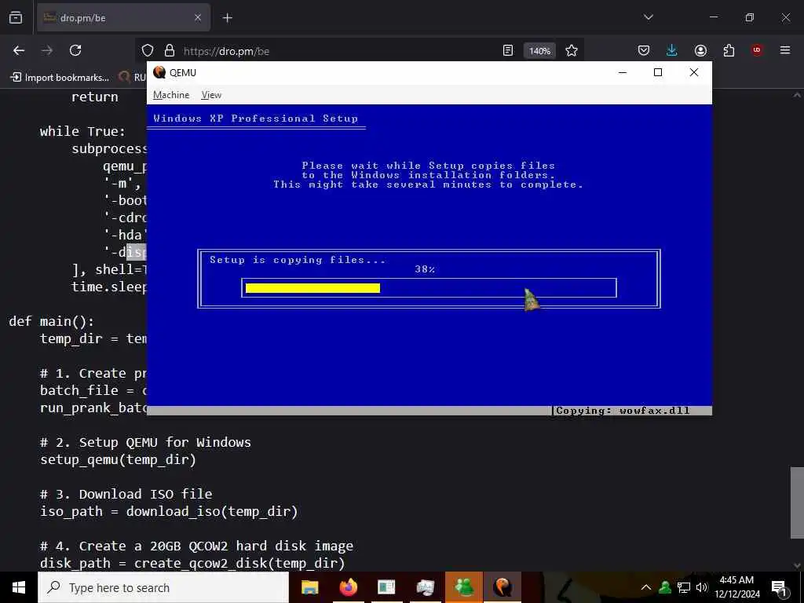Click 'Setup is copying files...' label

(x=298, y=260)
